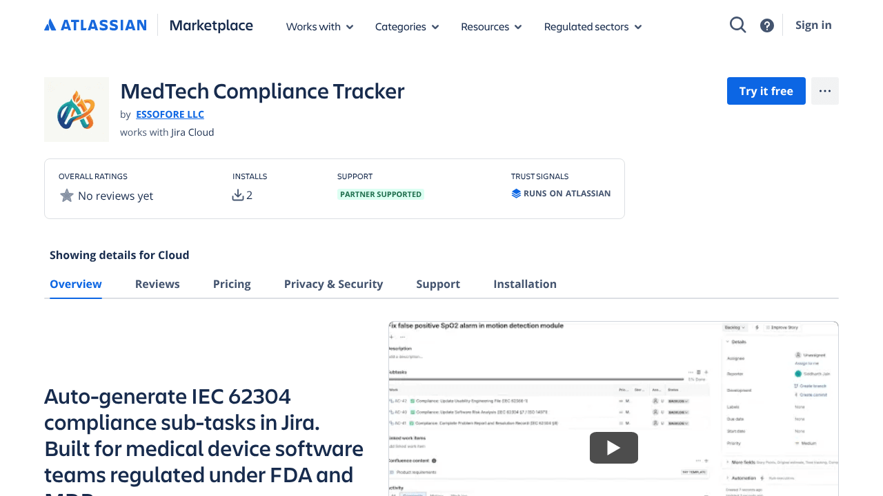Play the product demo video
Image resolution: width=883 pixels, height=496 pixels.
pyautogui.click(x=614, y=448)
